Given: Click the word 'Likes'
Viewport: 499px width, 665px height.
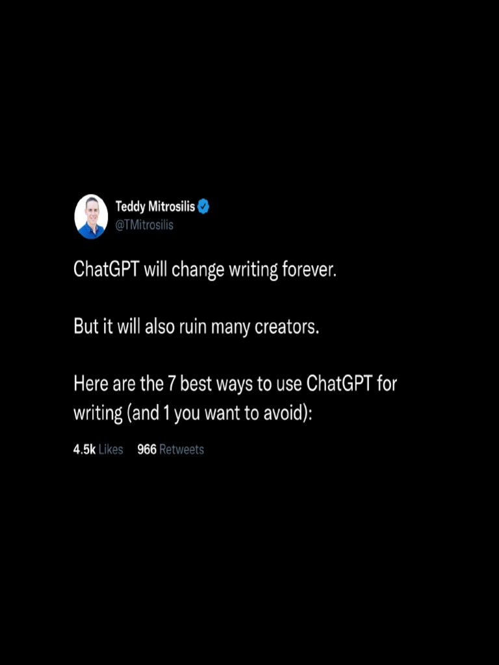Looking at the screenshot, I should click(110, 449).
